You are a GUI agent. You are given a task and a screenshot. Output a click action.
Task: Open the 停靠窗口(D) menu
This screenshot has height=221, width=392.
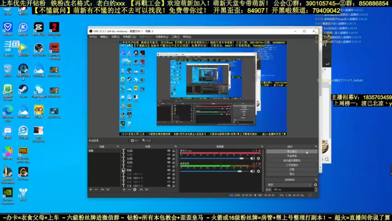tap(129, 37)
